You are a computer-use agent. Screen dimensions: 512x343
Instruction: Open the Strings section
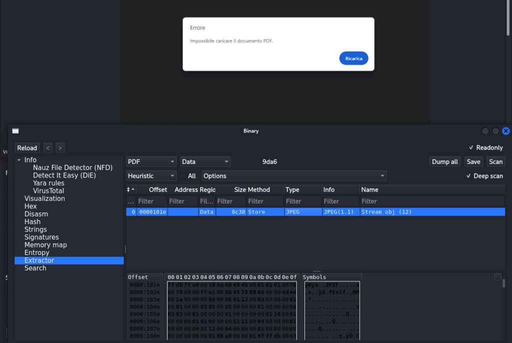35,229
